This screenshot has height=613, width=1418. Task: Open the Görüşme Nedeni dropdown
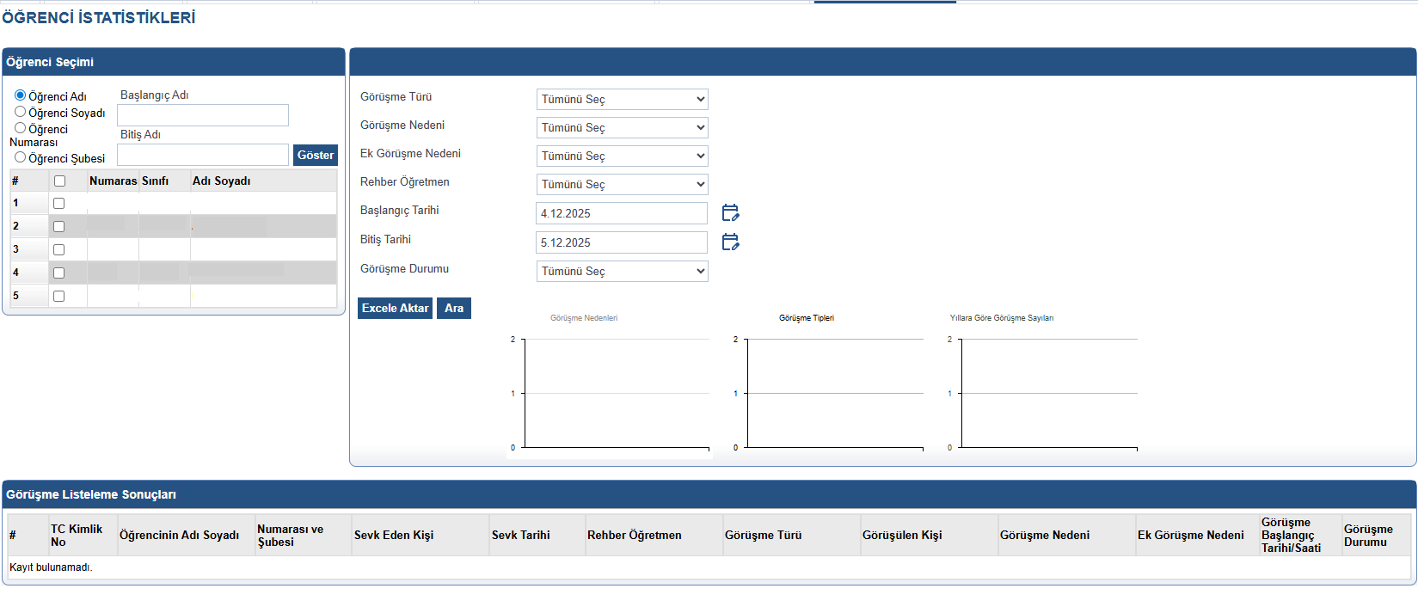622,127
